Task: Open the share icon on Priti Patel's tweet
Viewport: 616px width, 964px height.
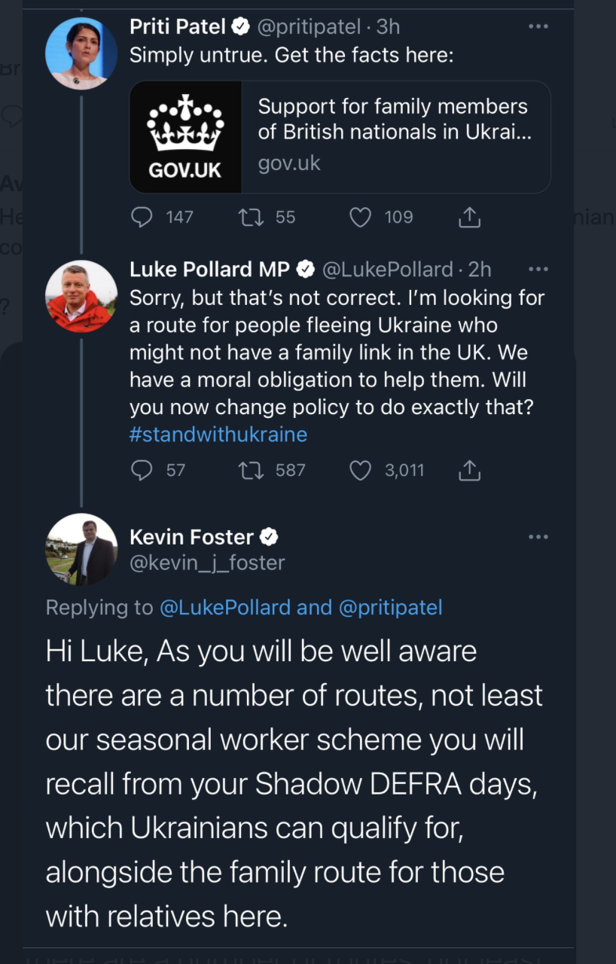Action: pyautogui.click(x=469, y=217)
